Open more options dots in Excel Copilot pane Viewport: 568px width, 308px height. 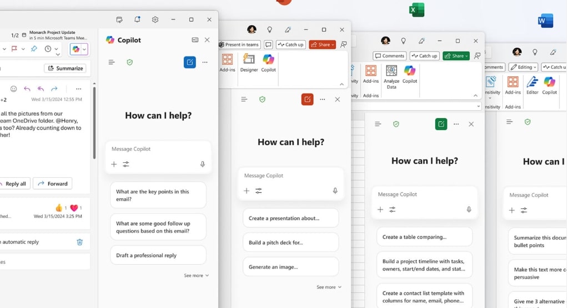point(456,124)
